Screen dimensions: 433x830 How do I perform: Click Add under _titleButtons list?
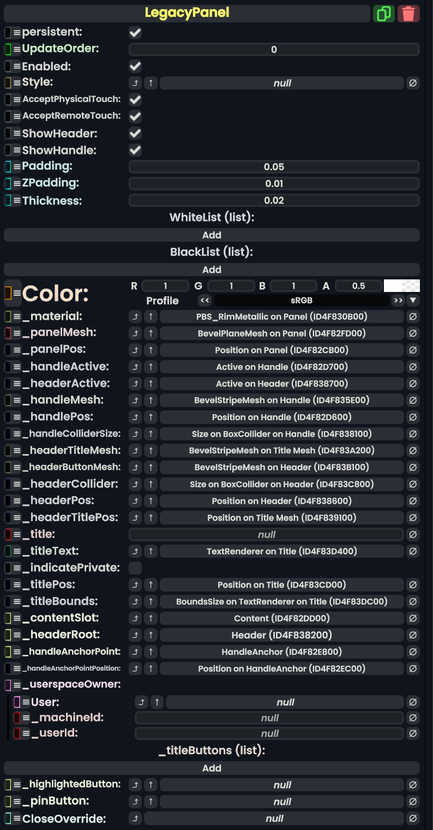[x=212, y=768]
